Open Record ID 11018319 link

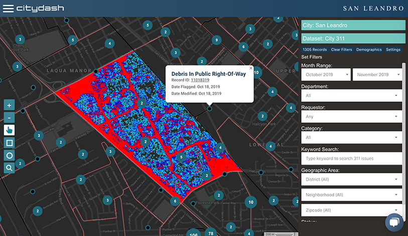199,80
